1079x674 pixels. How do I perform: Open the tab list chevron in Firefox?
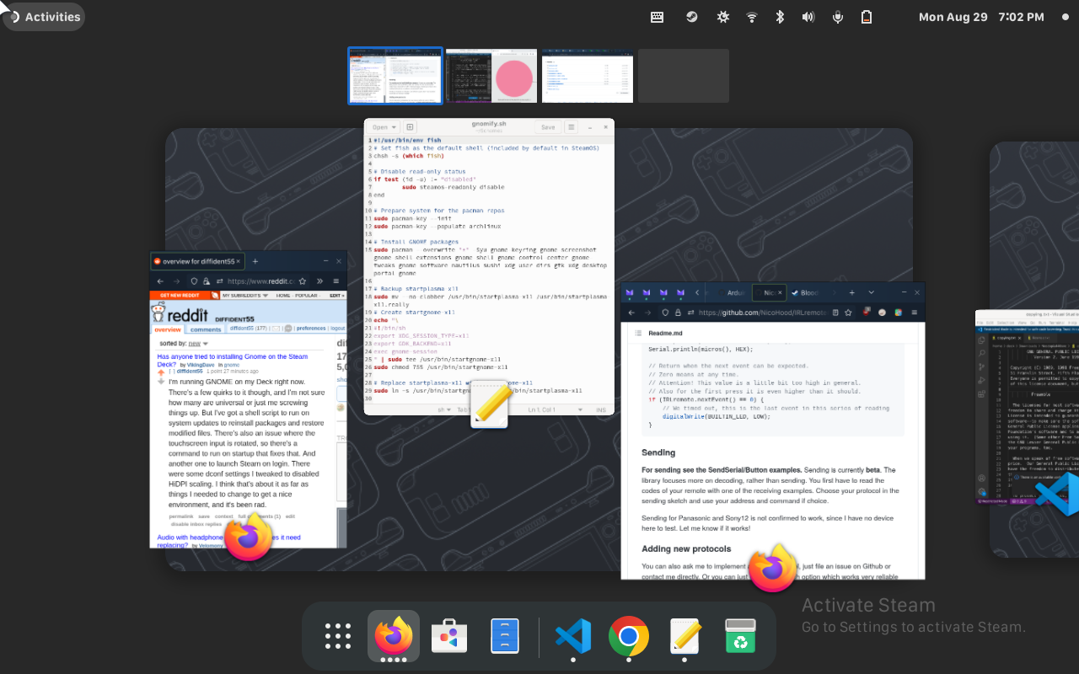coord(871,292)
